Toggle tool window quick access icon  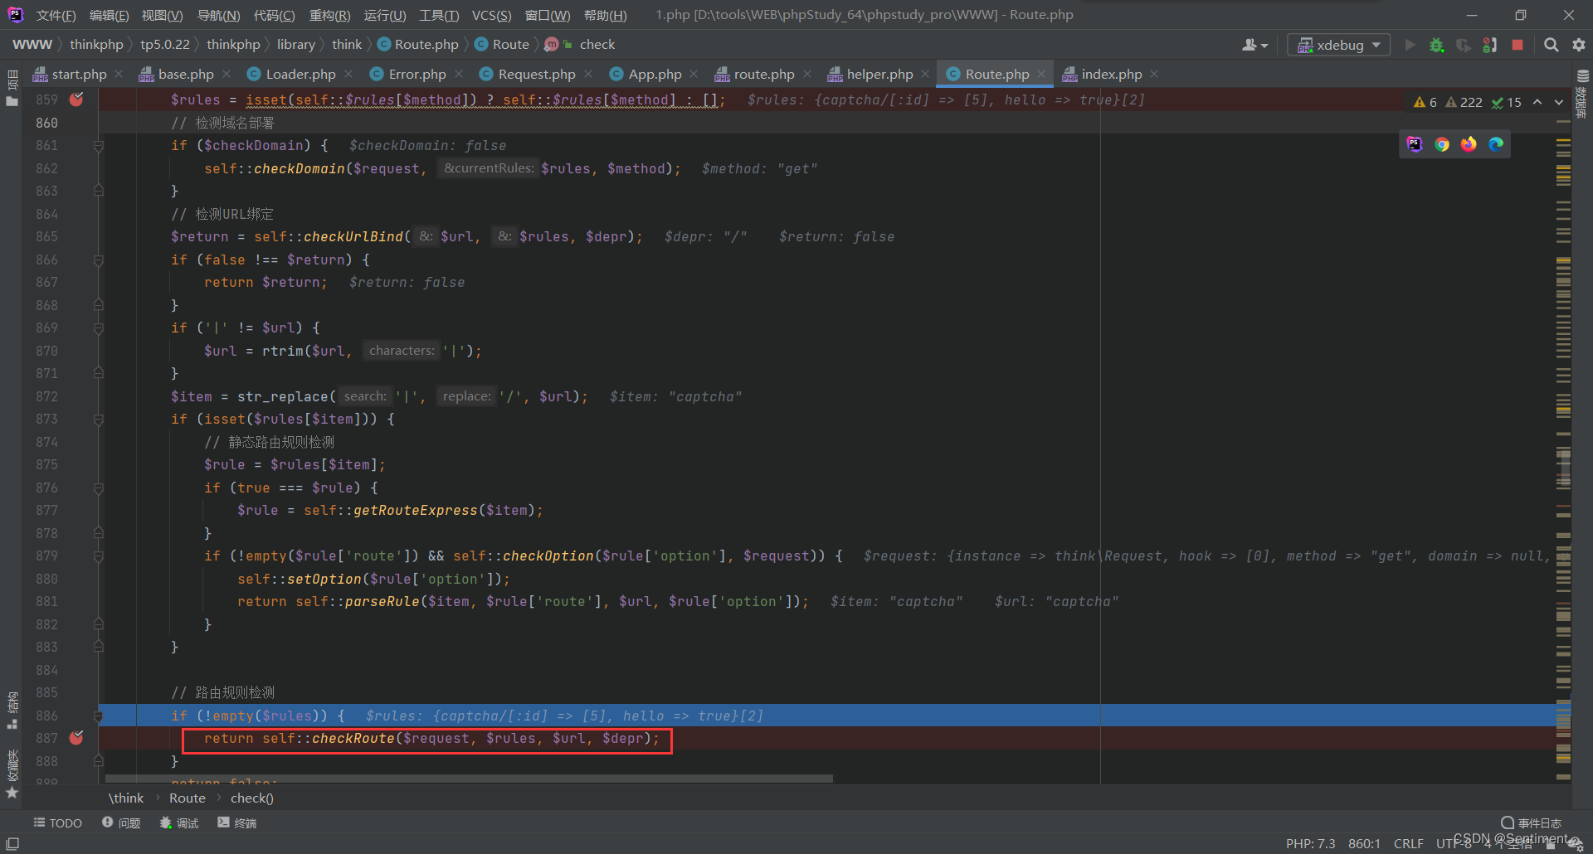pyautogui.click(x=12, y=843)
